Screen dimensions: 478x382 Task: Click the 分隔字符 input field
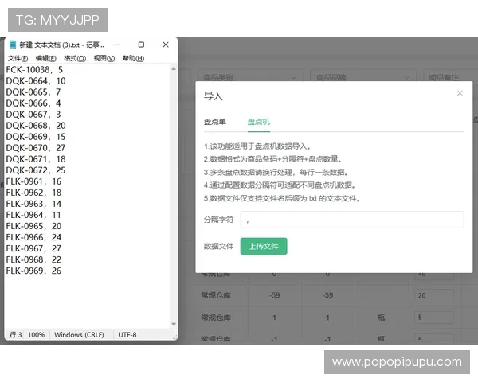click(x=352, y=220)
